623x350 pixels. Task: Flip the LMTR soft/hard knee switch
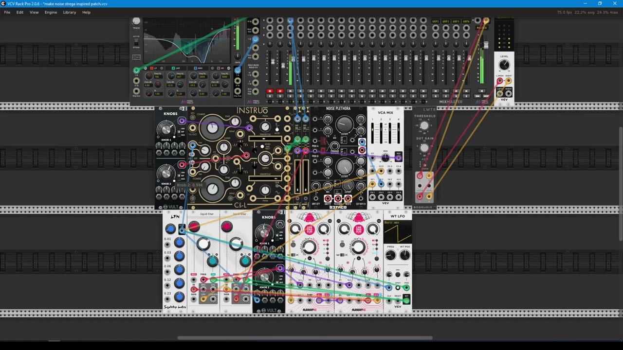point(425,163)
